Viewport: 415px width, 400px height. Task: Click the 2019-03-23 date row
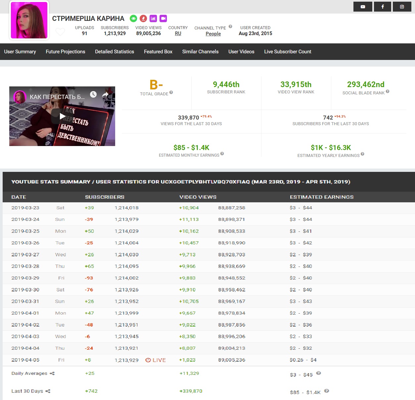click(x=209, y=208)
